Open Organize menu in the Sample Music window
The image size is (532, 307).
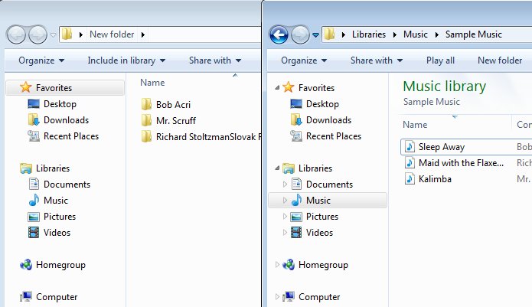pyautogui.click(x=304, y=60)
